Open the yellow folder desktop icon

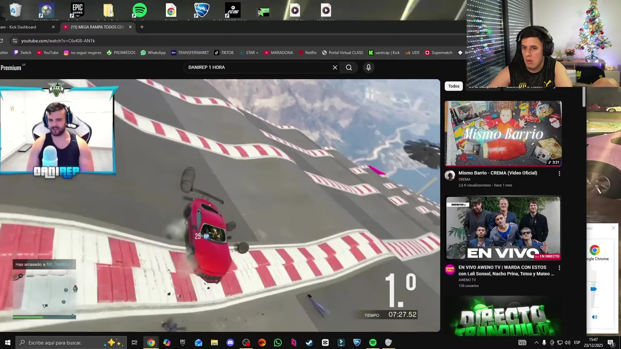[x=108, y=10]
